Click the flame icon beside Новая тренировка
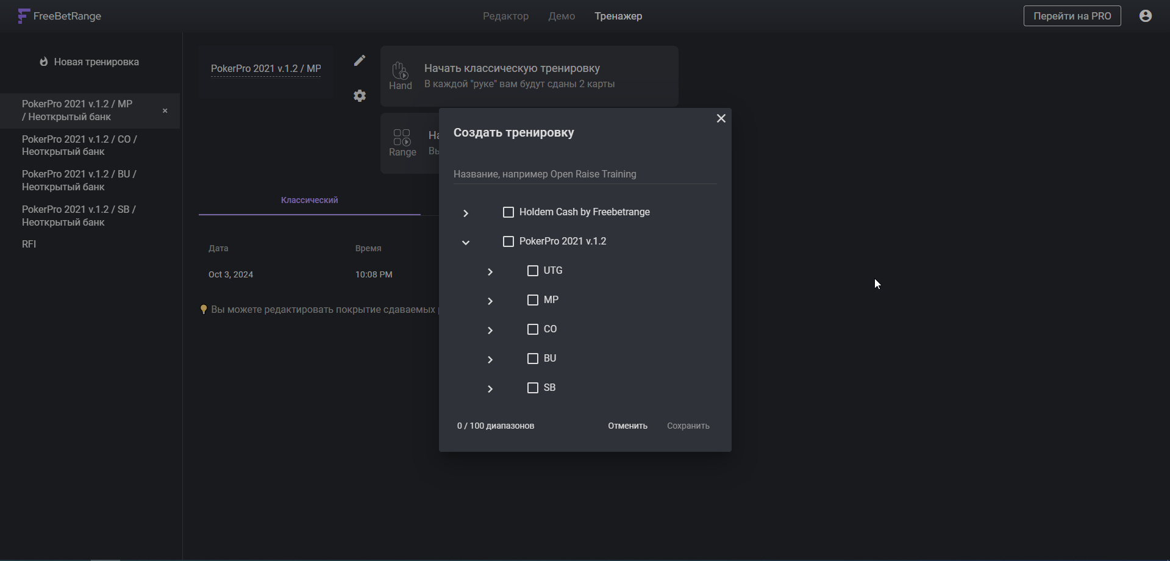The image size is (1170, 561). click(x=44, y=62)
